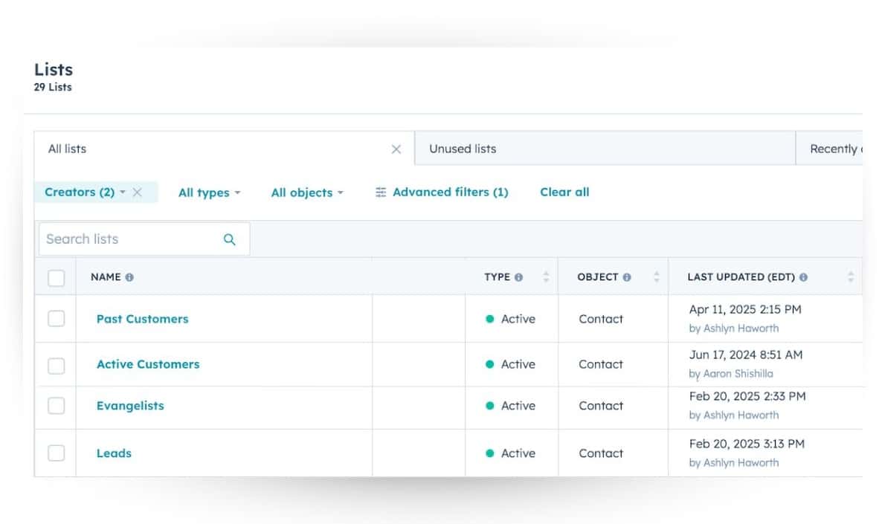Click the Active status in Evangelists row

coord(510,406)
